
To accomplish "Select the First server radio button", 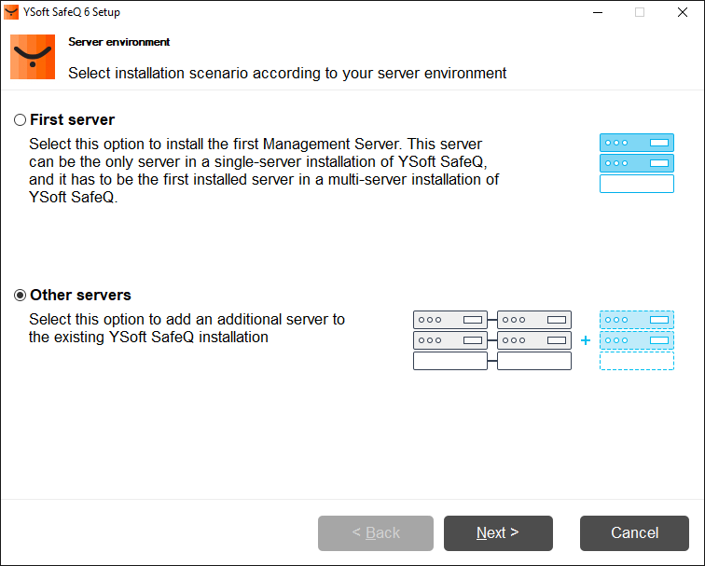I will [x=20, y=120].
